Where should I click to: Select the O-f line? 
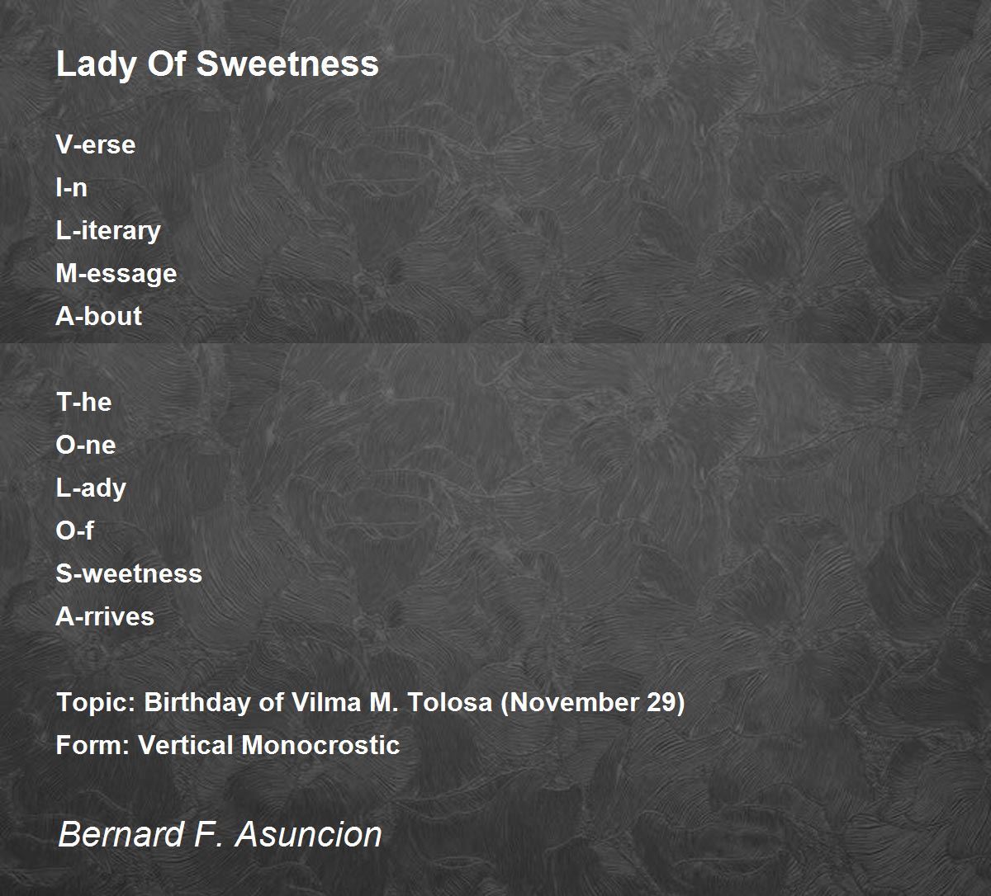pos(75,531)
